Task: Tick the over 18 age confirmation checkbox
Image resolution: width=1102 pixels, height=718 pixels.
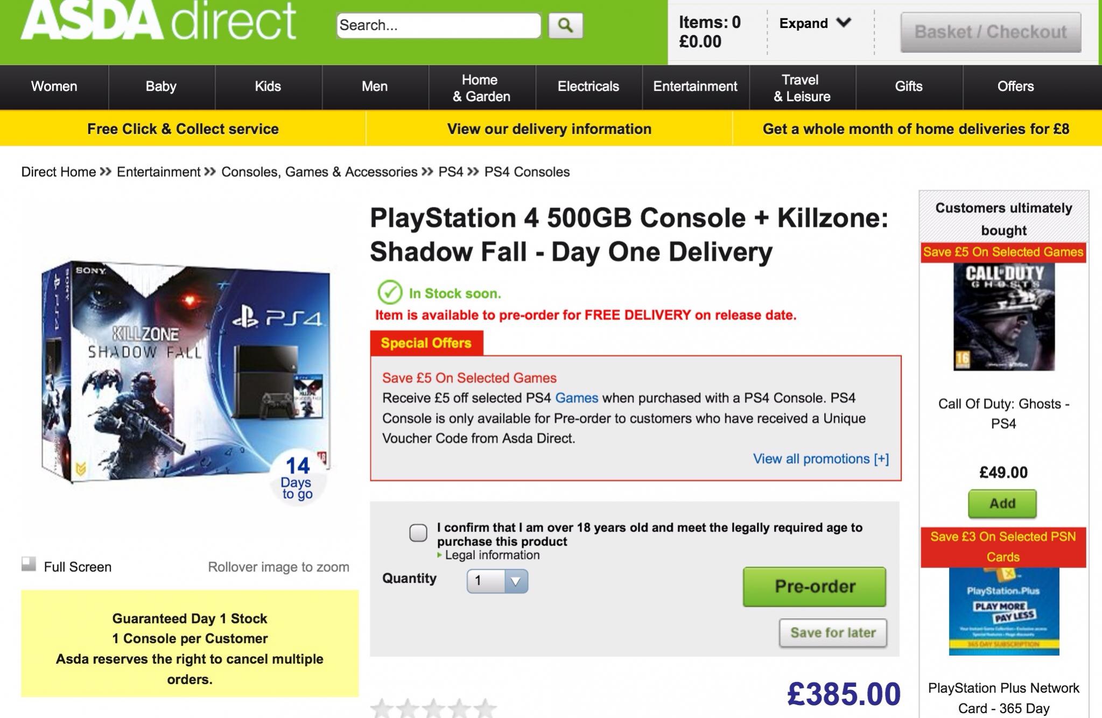Action: [418, 533]
